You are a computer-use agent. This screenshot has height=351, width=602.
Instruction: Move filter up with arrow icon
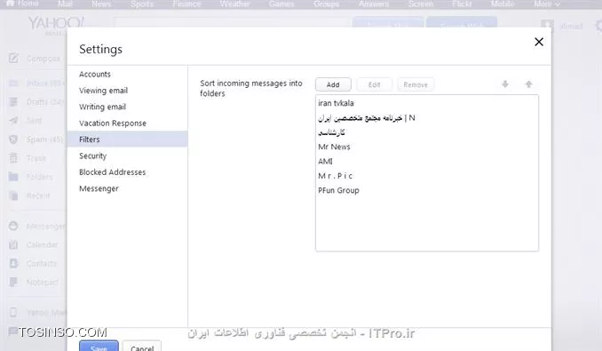(x=528, y=84)
